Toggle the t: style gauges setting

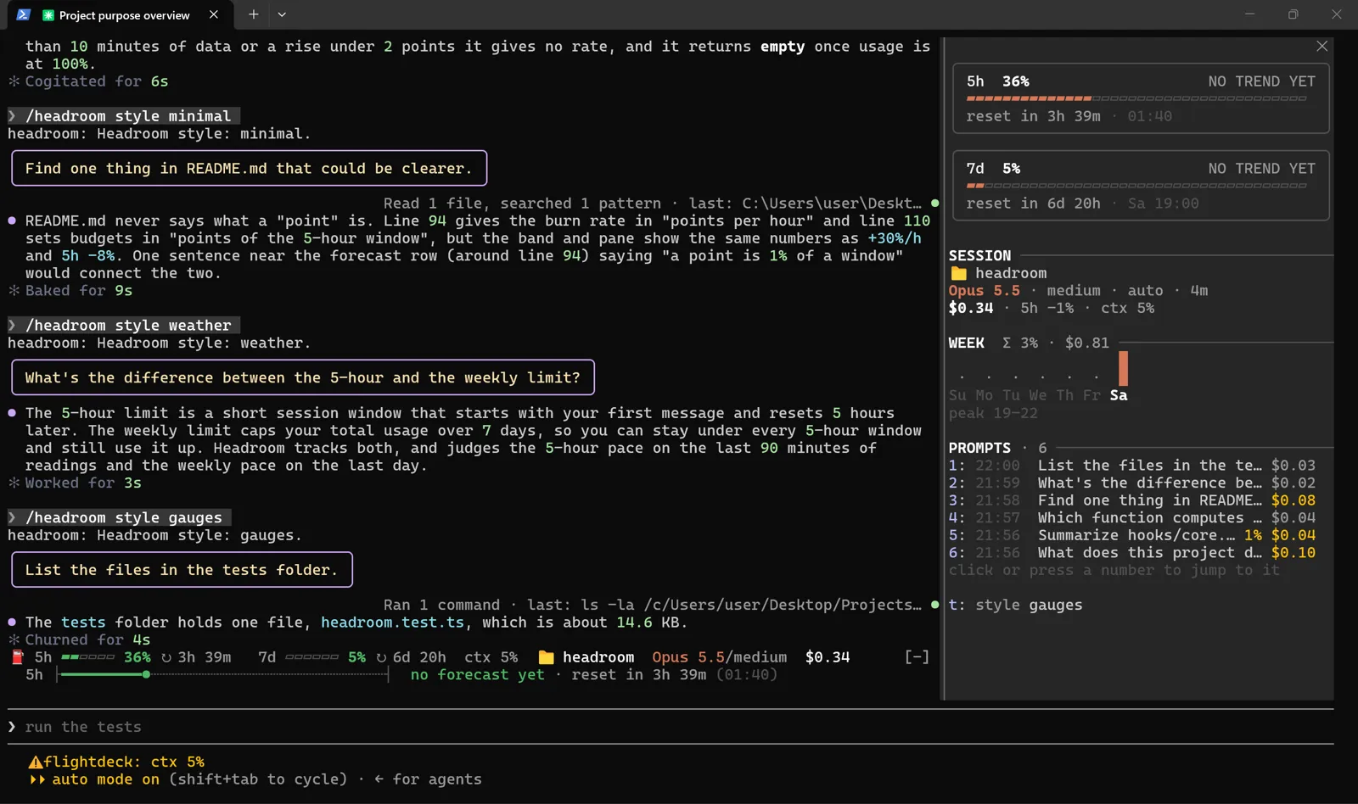pos(1015,605)
